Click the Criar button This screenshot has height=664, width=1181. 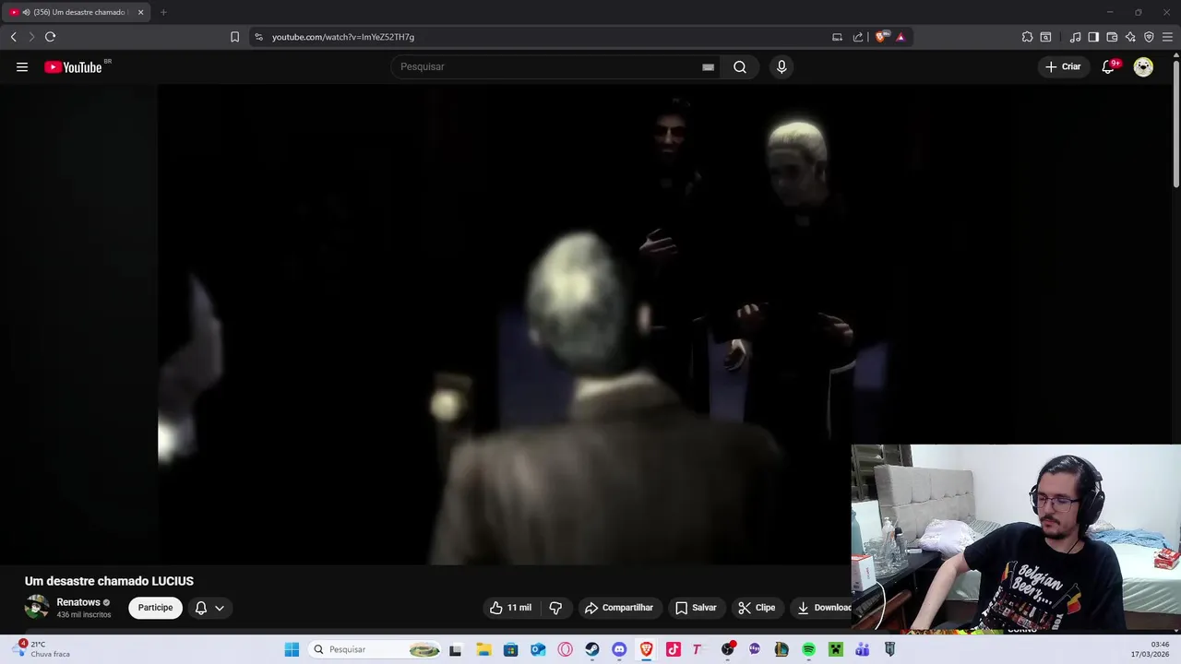pos(1063,66)
